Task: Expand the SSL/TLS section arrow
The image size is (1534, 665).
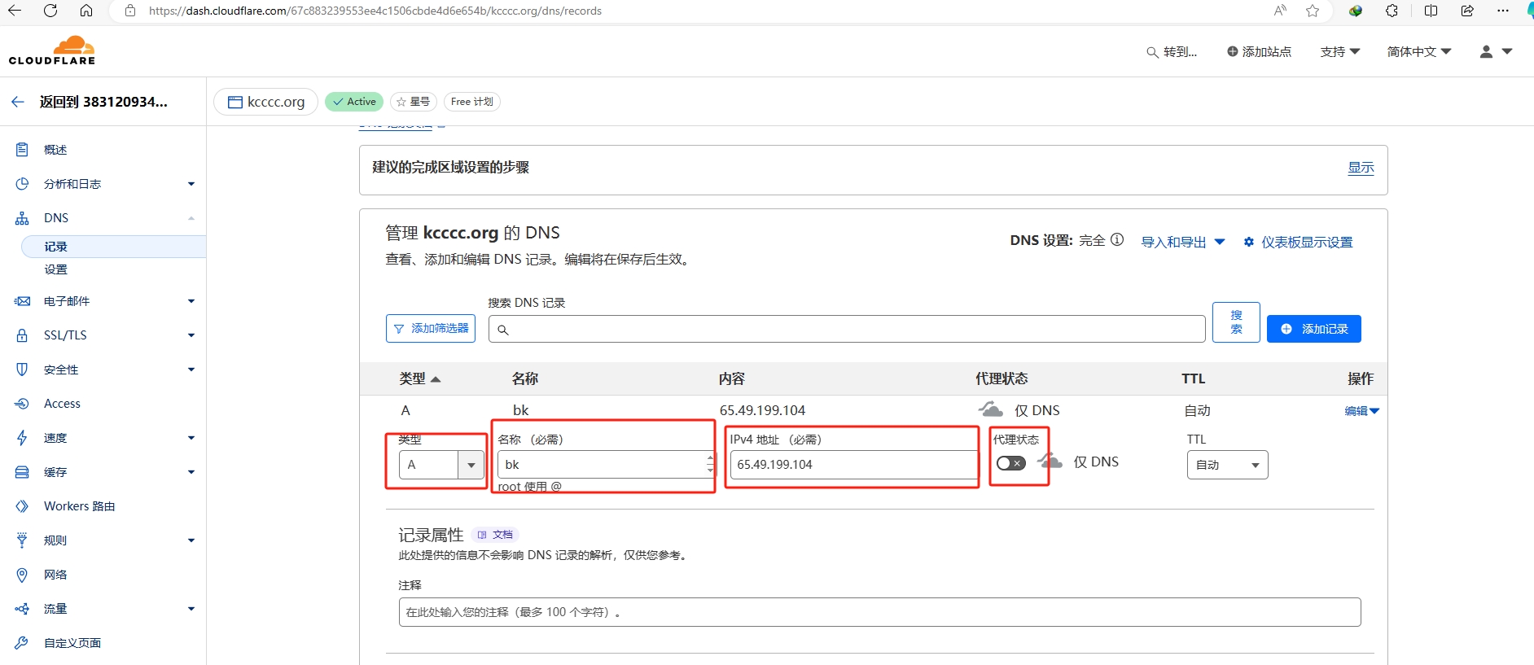Action: point(191,335)
